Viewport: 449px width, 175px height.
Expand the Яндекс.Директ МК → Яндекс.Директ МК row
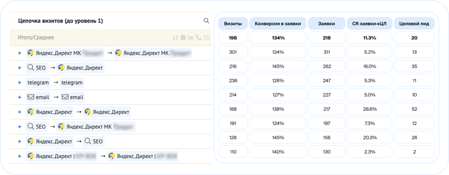(19, 53)
